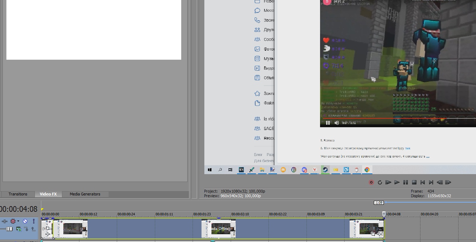Click the Event Pan/Crop icon on the first clip
Viewport: 476px width, 242px height.
(48, 228)
